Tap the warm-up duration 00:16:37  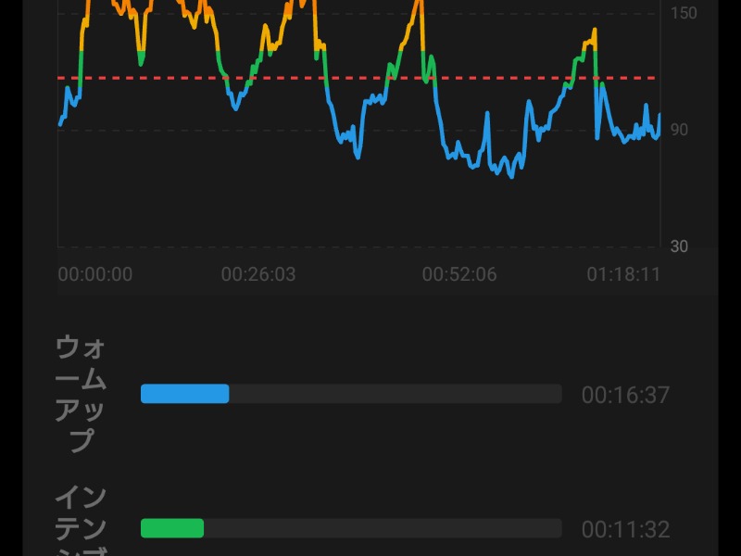tap(625, 396)
